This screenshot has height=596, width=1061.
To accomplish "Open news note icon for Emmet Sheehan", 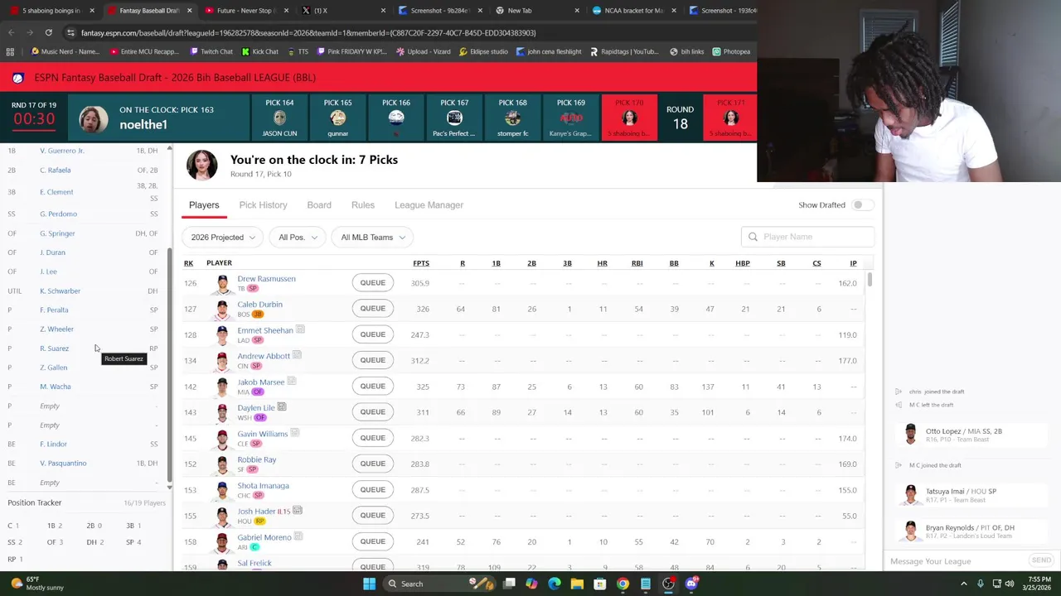I will (300, 329).
